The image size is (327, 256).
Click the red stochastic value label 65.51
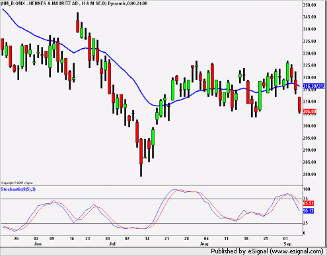(x=309, y=203)
